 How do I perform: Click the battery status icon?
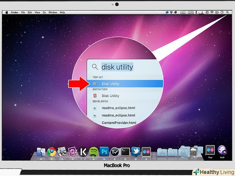click(217, 13)
